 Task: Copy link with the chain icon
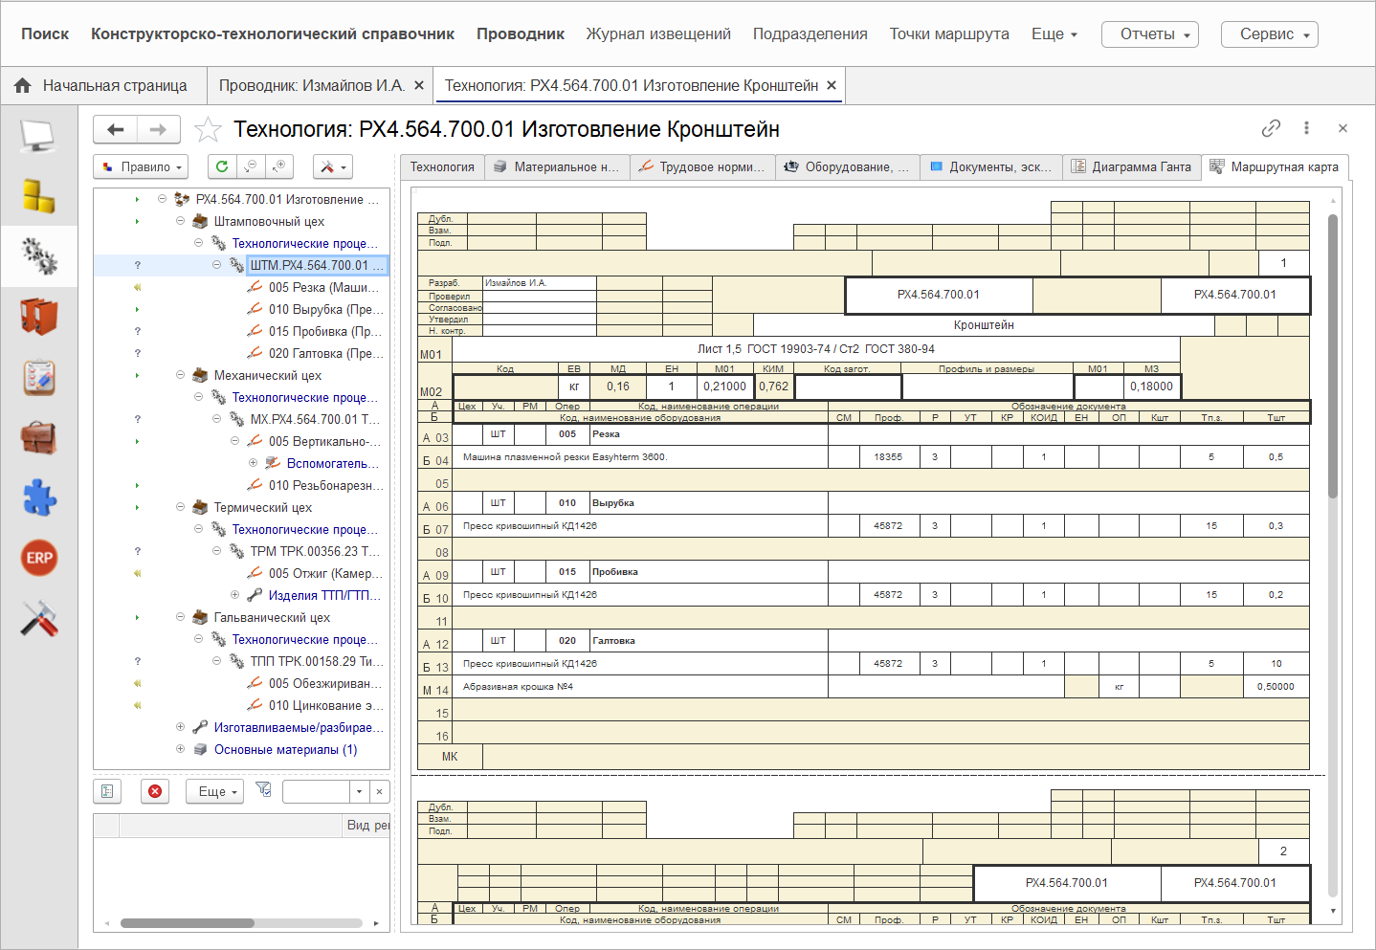(x=1271, y=128)
